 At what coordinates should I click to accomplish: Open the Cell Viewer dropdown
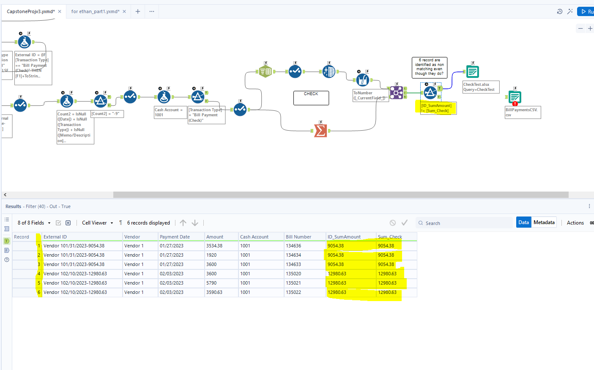[97, 222]
